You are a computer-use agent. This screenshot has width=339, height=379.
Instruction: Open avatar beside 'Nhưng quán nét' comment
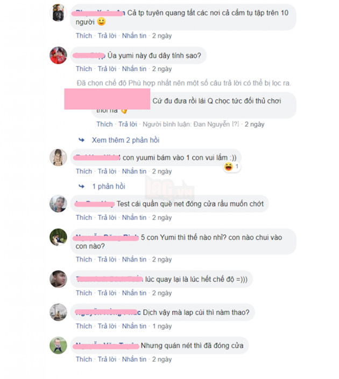(58, 346)
